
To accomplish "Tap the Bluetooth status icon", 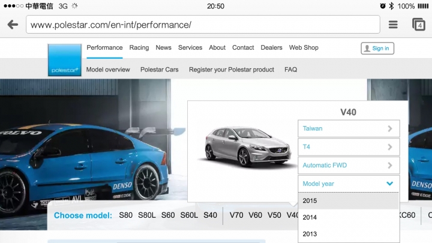I will [391, 6].
